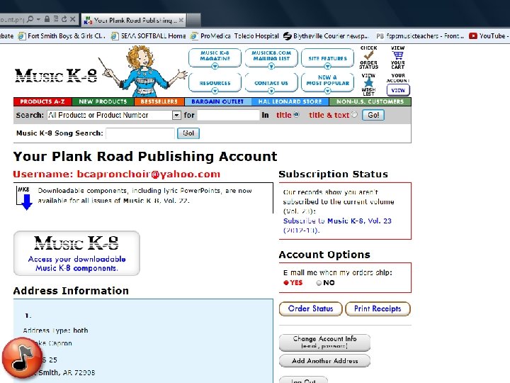Open the View Your Cart icon
The image size is (510, 383).
[398, 55]
